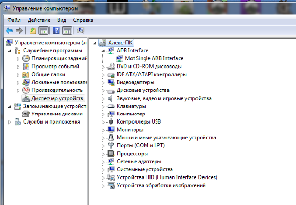Open the Файл menu

(14, 20)
